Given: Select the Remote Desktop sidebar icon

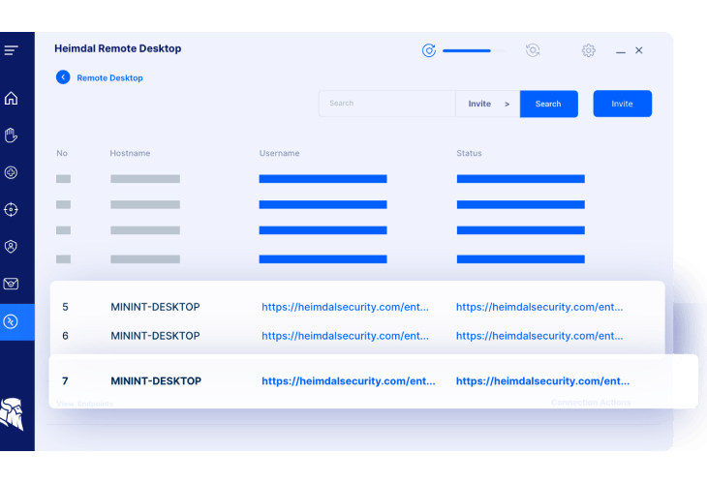Looking at the screenshot, I should (11, 321).
